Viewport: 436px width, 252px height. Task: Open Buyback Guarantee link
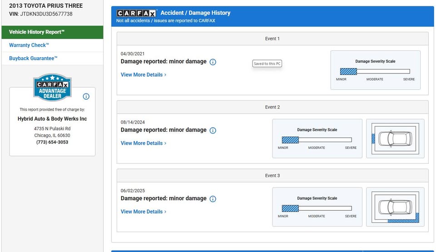tap(33, 58)
